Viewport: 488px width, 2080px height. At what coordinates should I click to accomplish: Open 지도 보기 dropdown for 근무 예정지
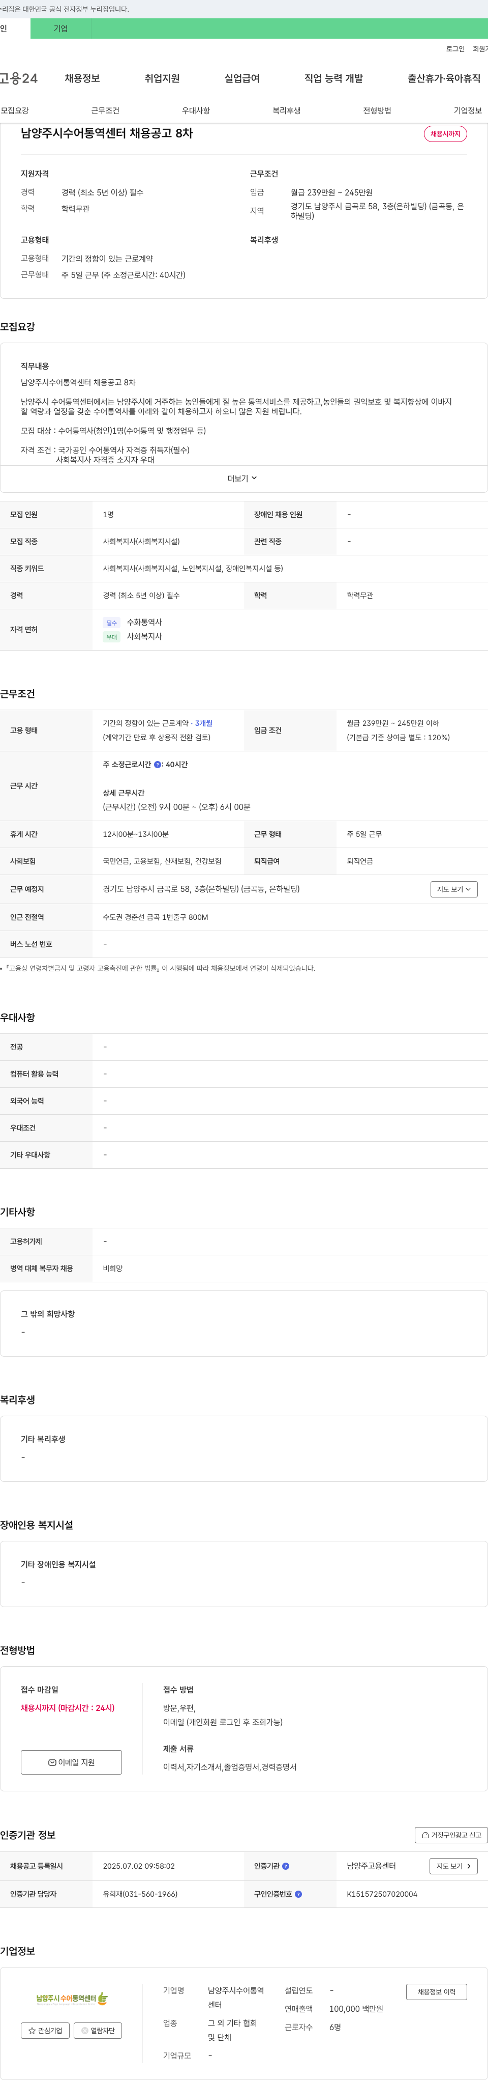click(454, 889)
